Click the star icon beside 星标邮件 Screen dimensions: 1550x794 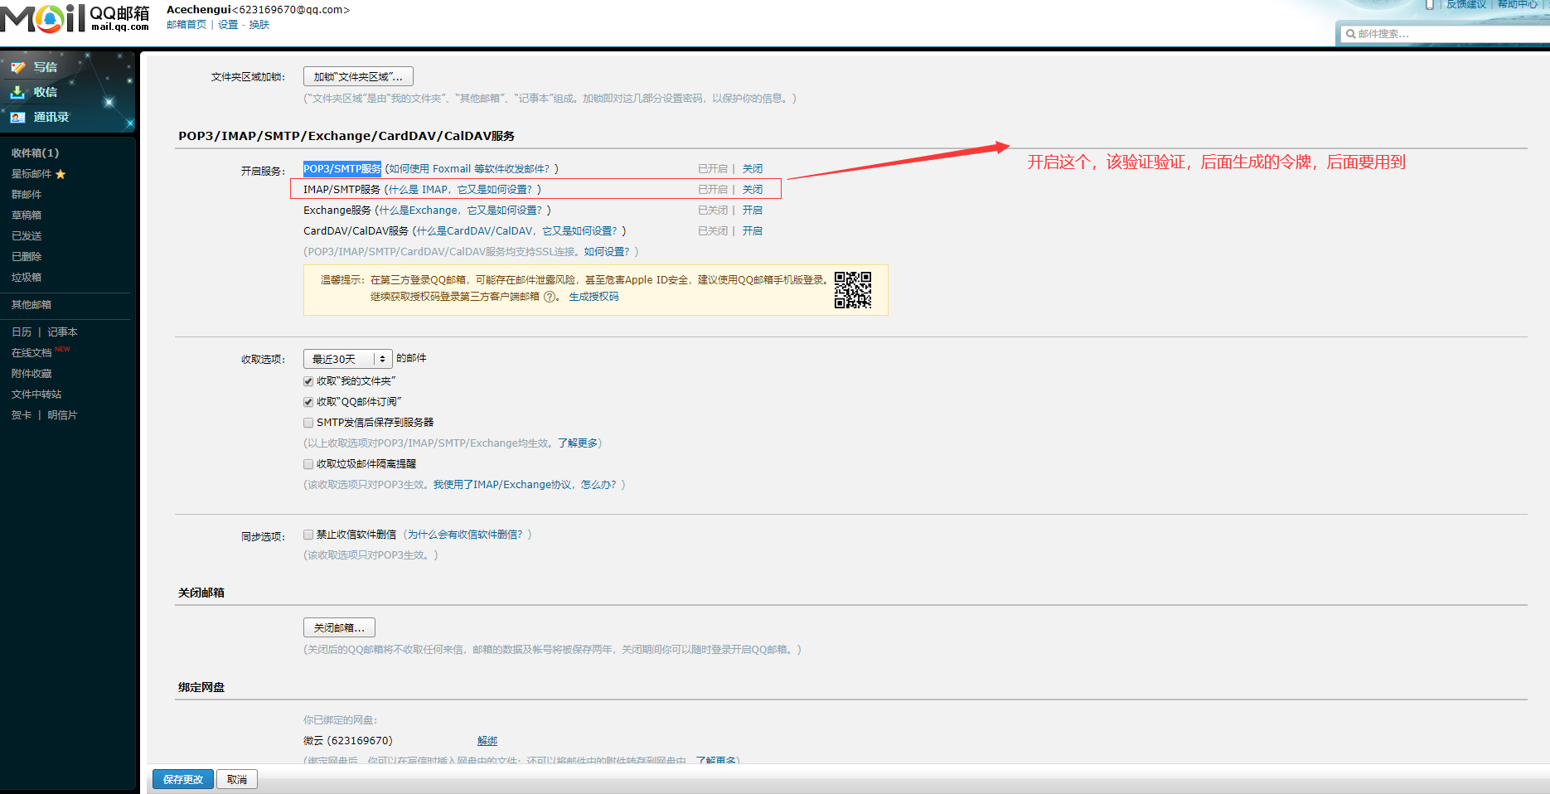61,174
